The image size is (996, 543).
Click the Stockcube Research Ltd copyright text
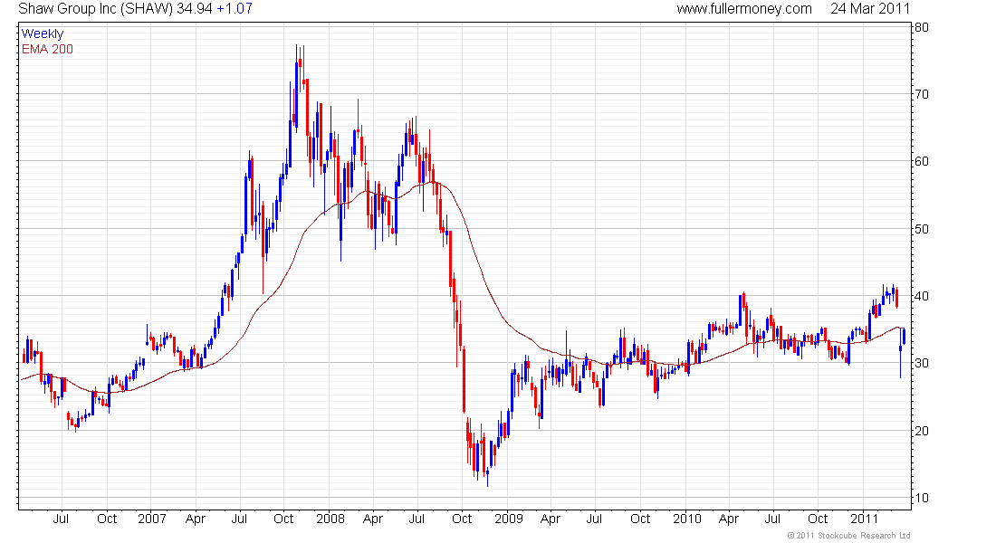[848, 536]
